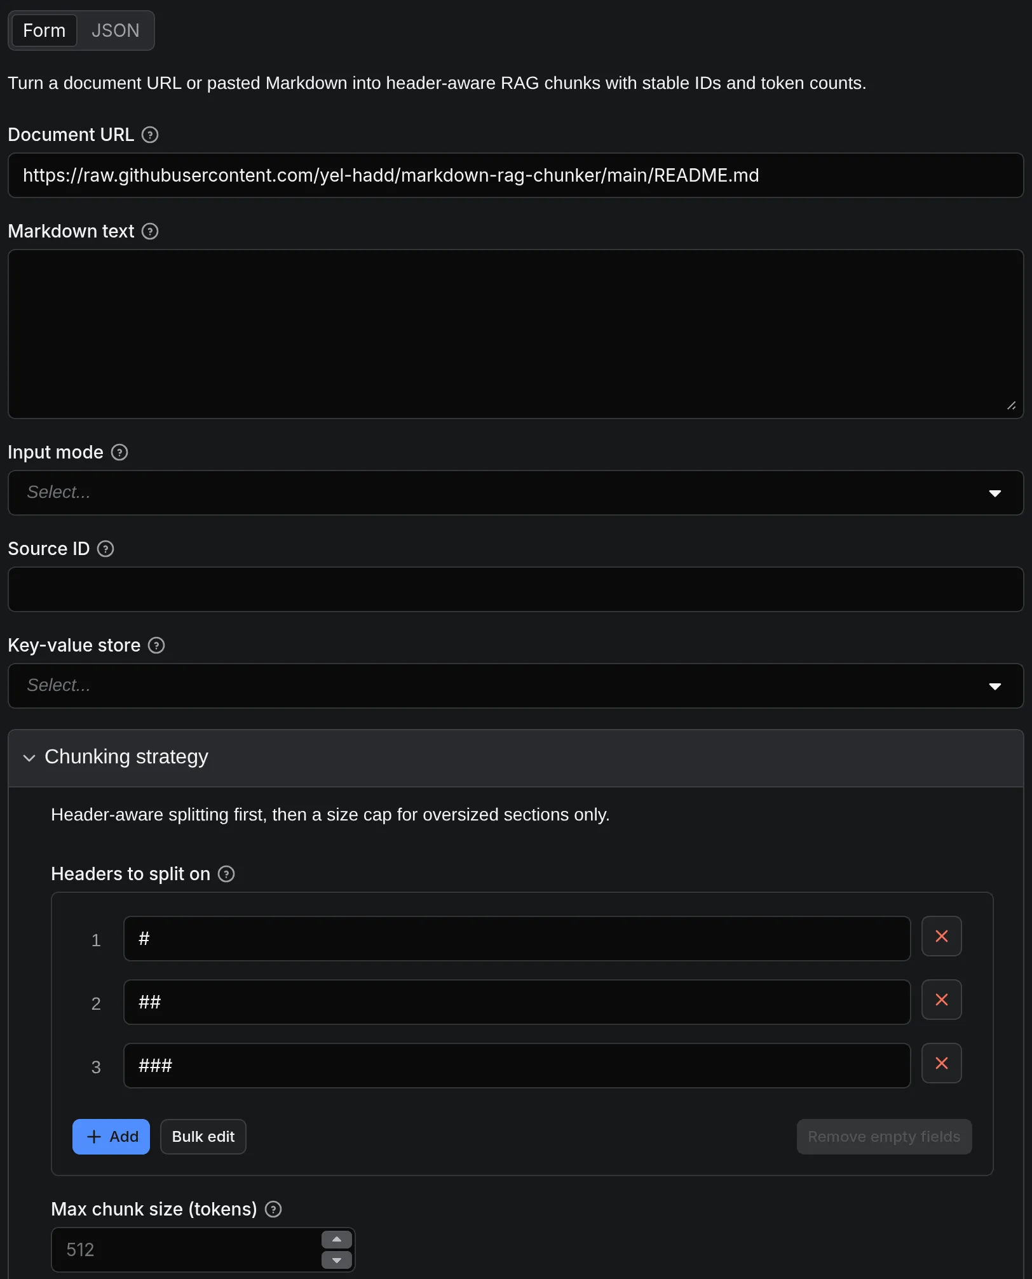Open help for Source ID

pyautogui.click(x=105, y=549)
